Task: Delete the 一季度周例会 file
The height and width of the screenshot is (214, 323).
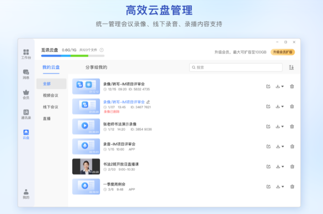Action: pos(292,186)
